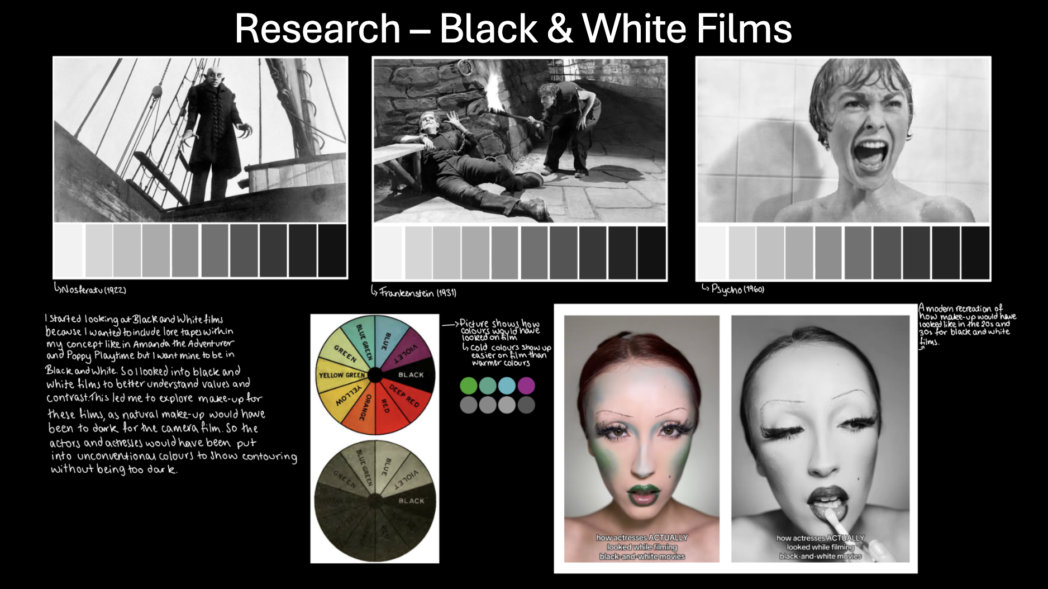Select the teal colour dot beside the green dot
Viewport: 1048px width, 589px height.
(488, 386)
